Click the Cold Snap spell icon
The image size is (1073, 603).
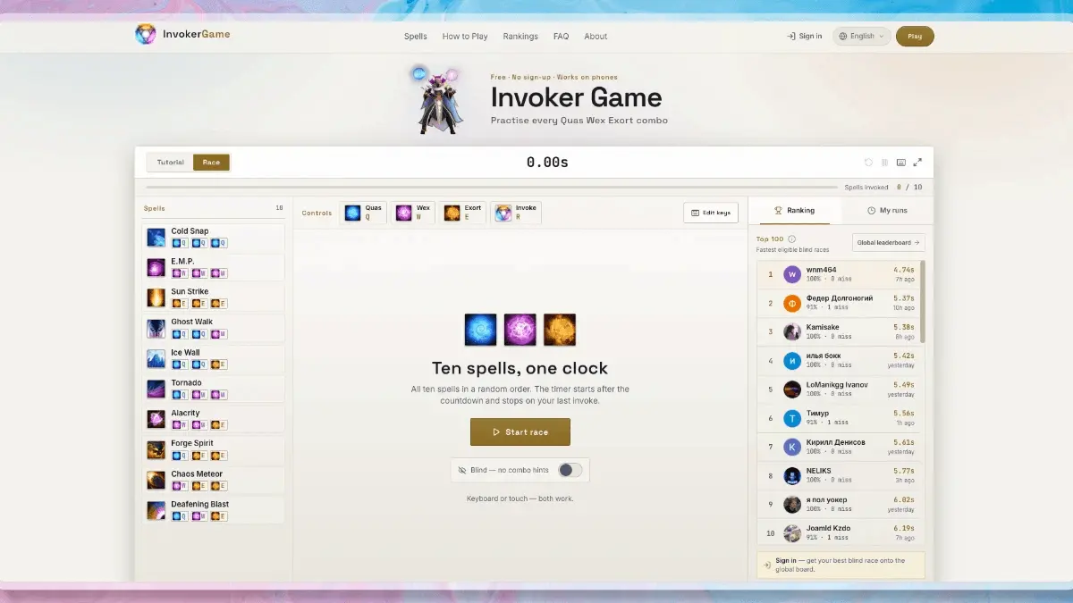pyautogui.click(x=156, y=237)
